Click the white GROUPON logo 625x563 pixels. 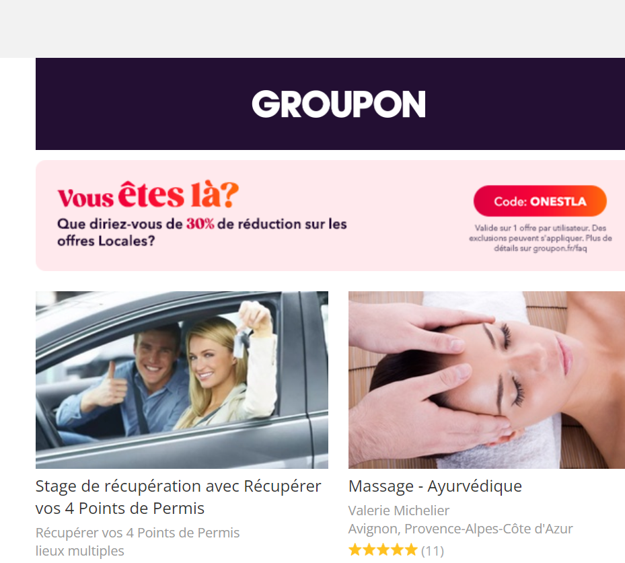point(338,104)
